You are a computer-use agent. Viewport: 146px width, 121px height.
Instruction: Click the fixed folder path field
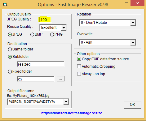click(x=36, y=79)
